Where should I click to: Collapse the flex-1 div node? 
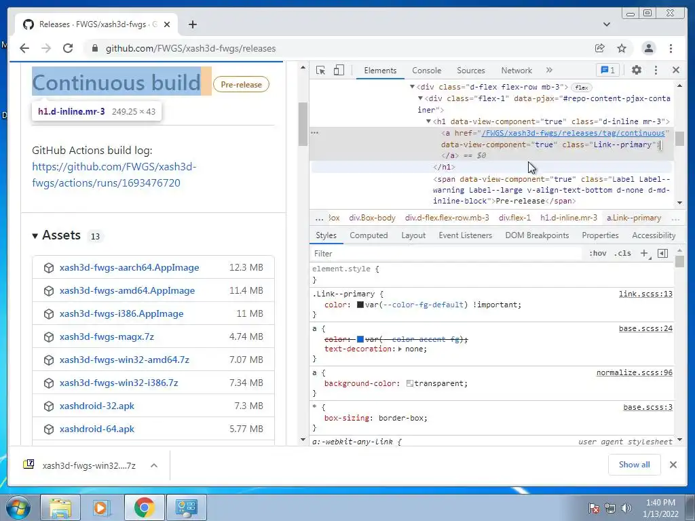pos(420,98)
